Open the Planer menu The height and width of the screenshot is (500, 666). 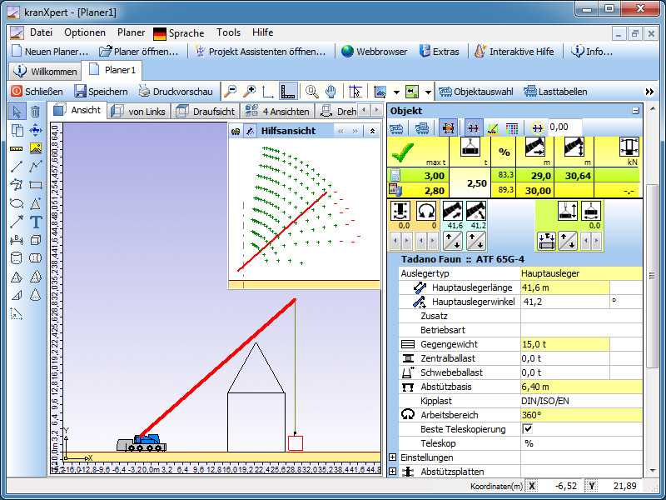point(131,32)
